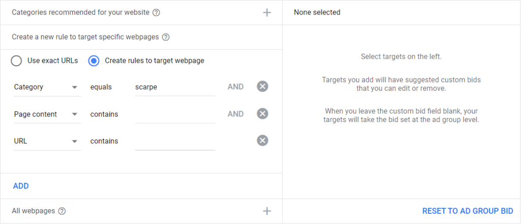Click the ADD button

click(x=21, y=186)
